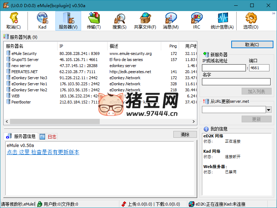277x208 pixels.
Task: Select the El foro de las series description
Action: [126, 60]
